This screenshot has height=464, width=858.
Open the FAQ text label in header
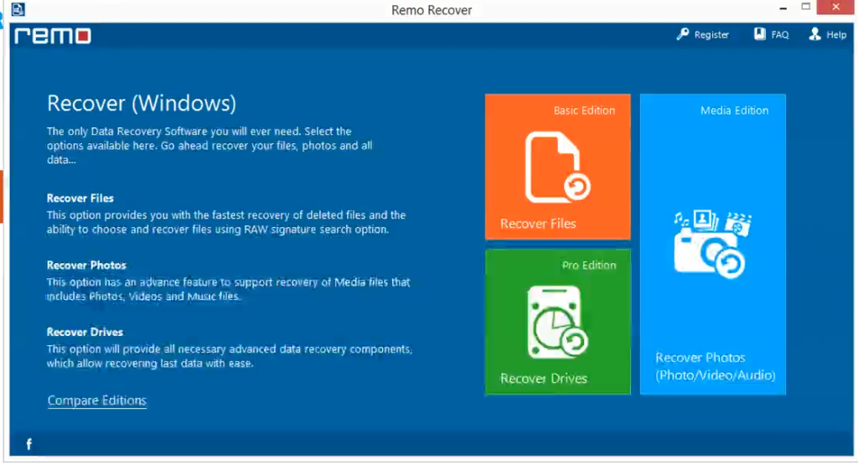pos(780,35)
